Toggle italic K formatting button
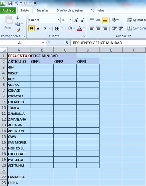This screenshot has width=146, height=186. (x=38, y=28)
